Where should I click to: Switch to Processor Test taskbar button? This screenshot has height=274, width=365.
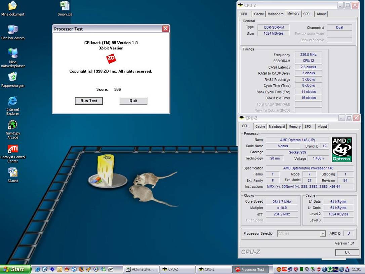250,269
